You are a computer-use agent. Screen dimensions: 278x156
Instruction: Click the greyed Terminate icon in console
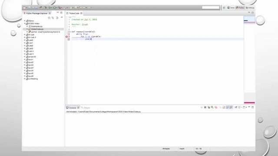[202, 107]
